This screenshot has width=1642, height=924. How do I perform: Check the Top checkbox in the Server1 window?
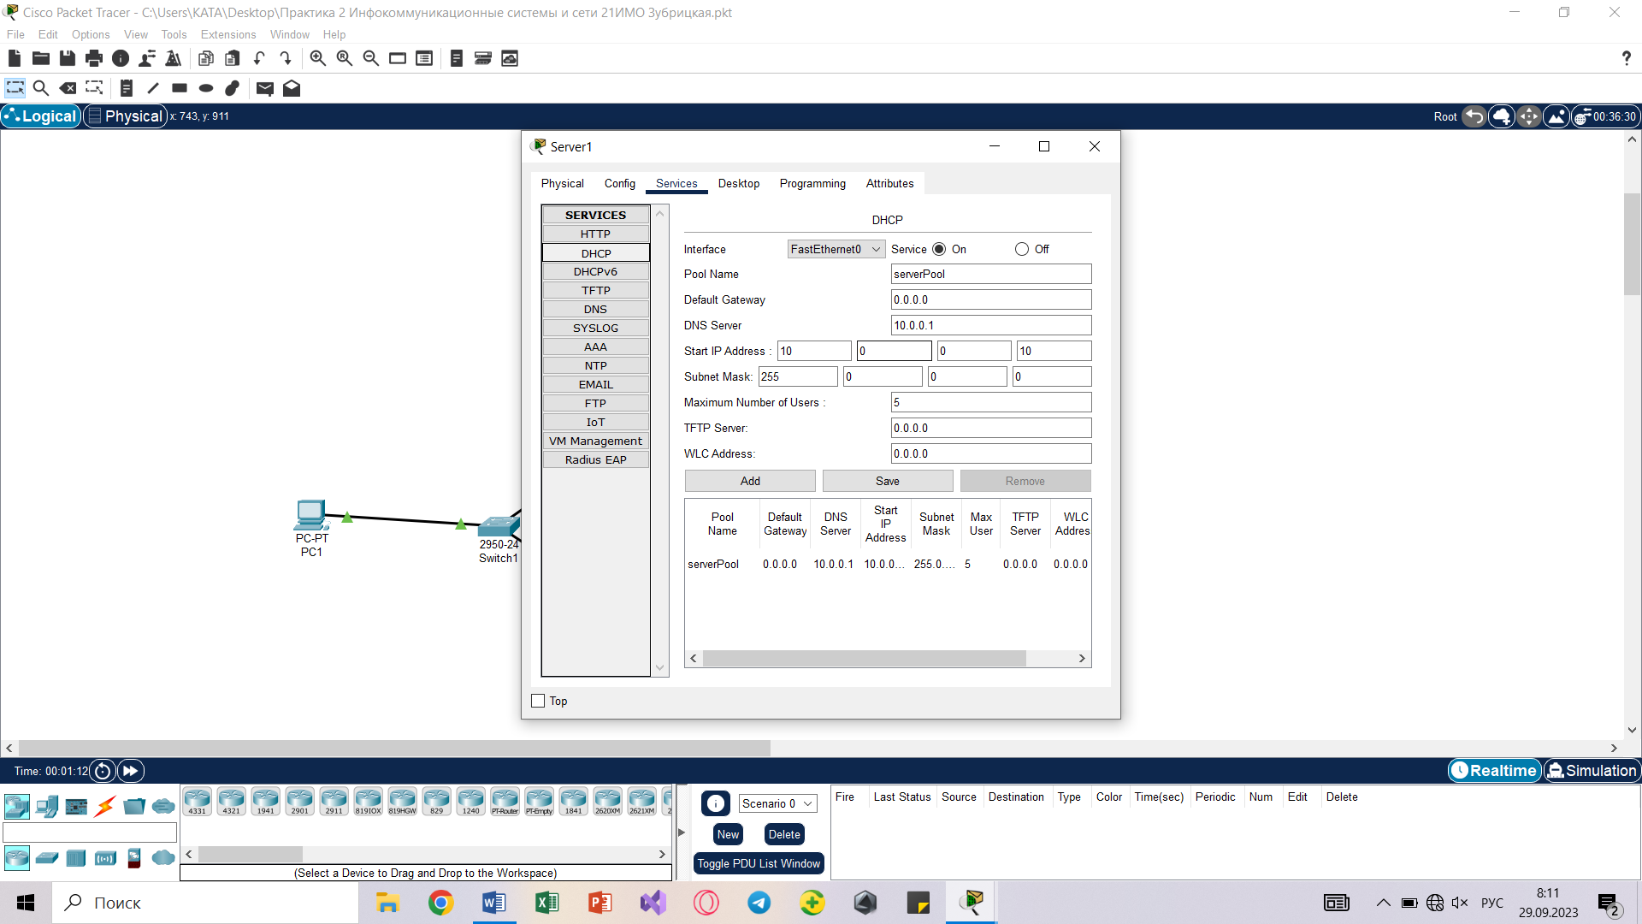pyautogui.click(x=538, y=701)
